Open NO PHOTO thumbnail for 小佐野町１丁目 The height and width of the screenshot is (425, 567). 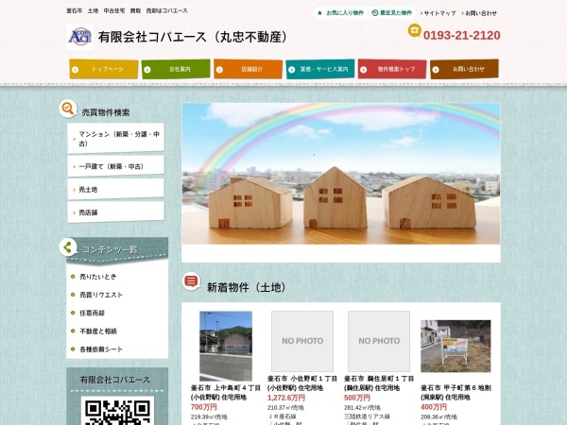tap(302, 341)
